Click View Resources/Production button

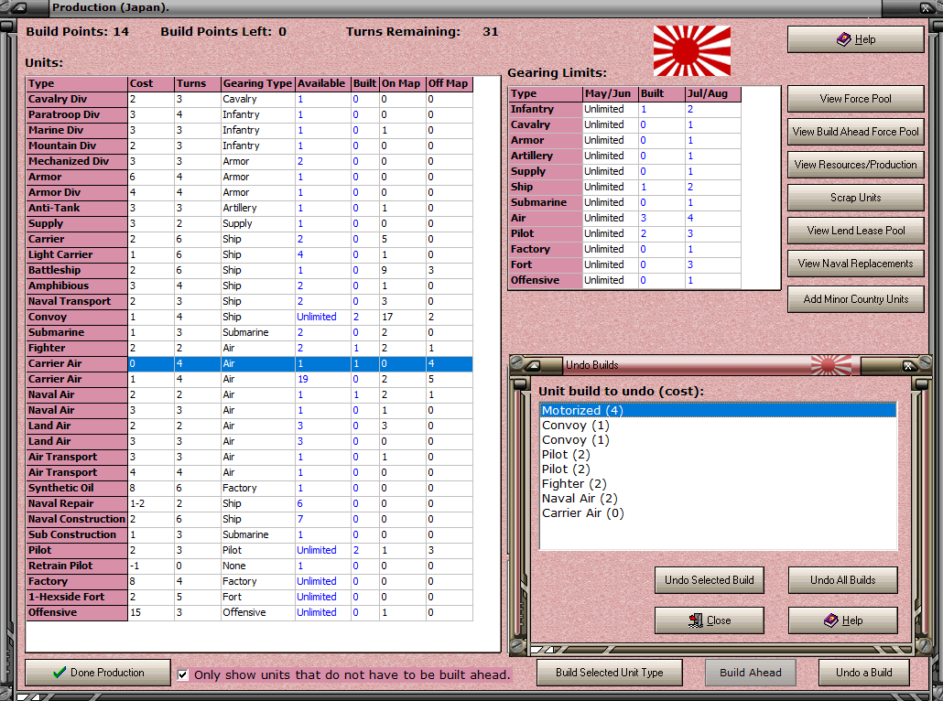pos(855,165)
